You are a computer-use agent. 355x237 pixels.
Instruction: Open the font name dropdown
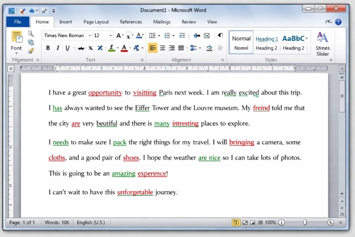point(89,36)
